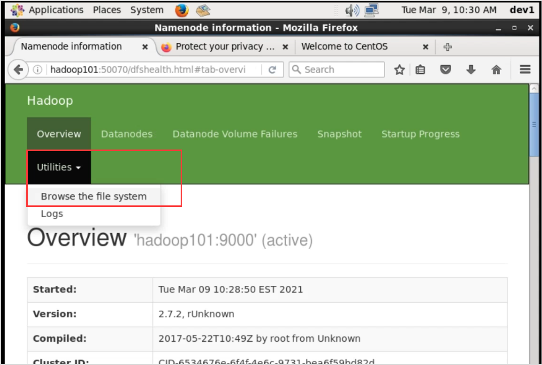
Task: Click the dev1 user label
Action: point(522,10)
